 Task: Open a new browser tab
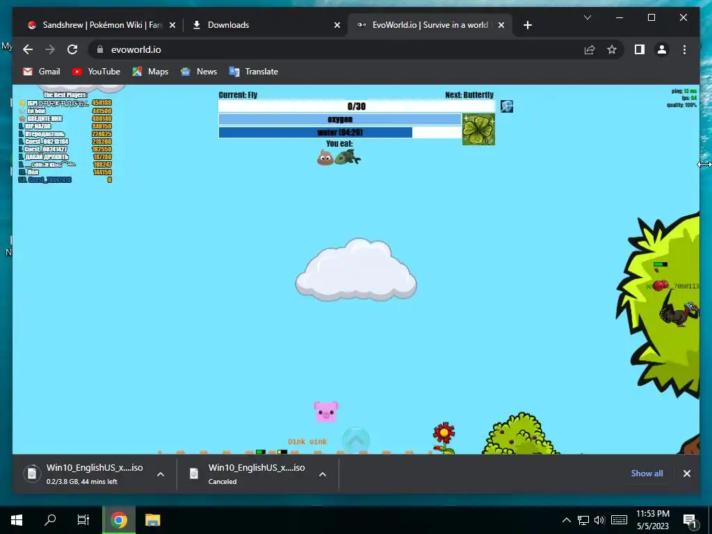coord(527,25)
